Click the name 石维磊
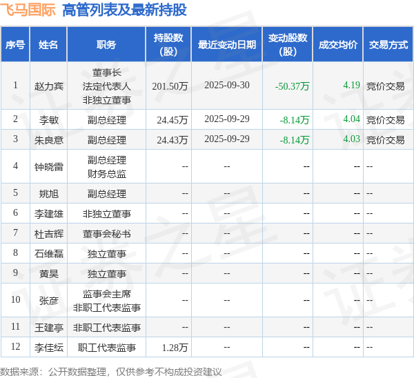The height and width of the screenshot is (378, 414). pyautogui.click(x=49, y=254)
